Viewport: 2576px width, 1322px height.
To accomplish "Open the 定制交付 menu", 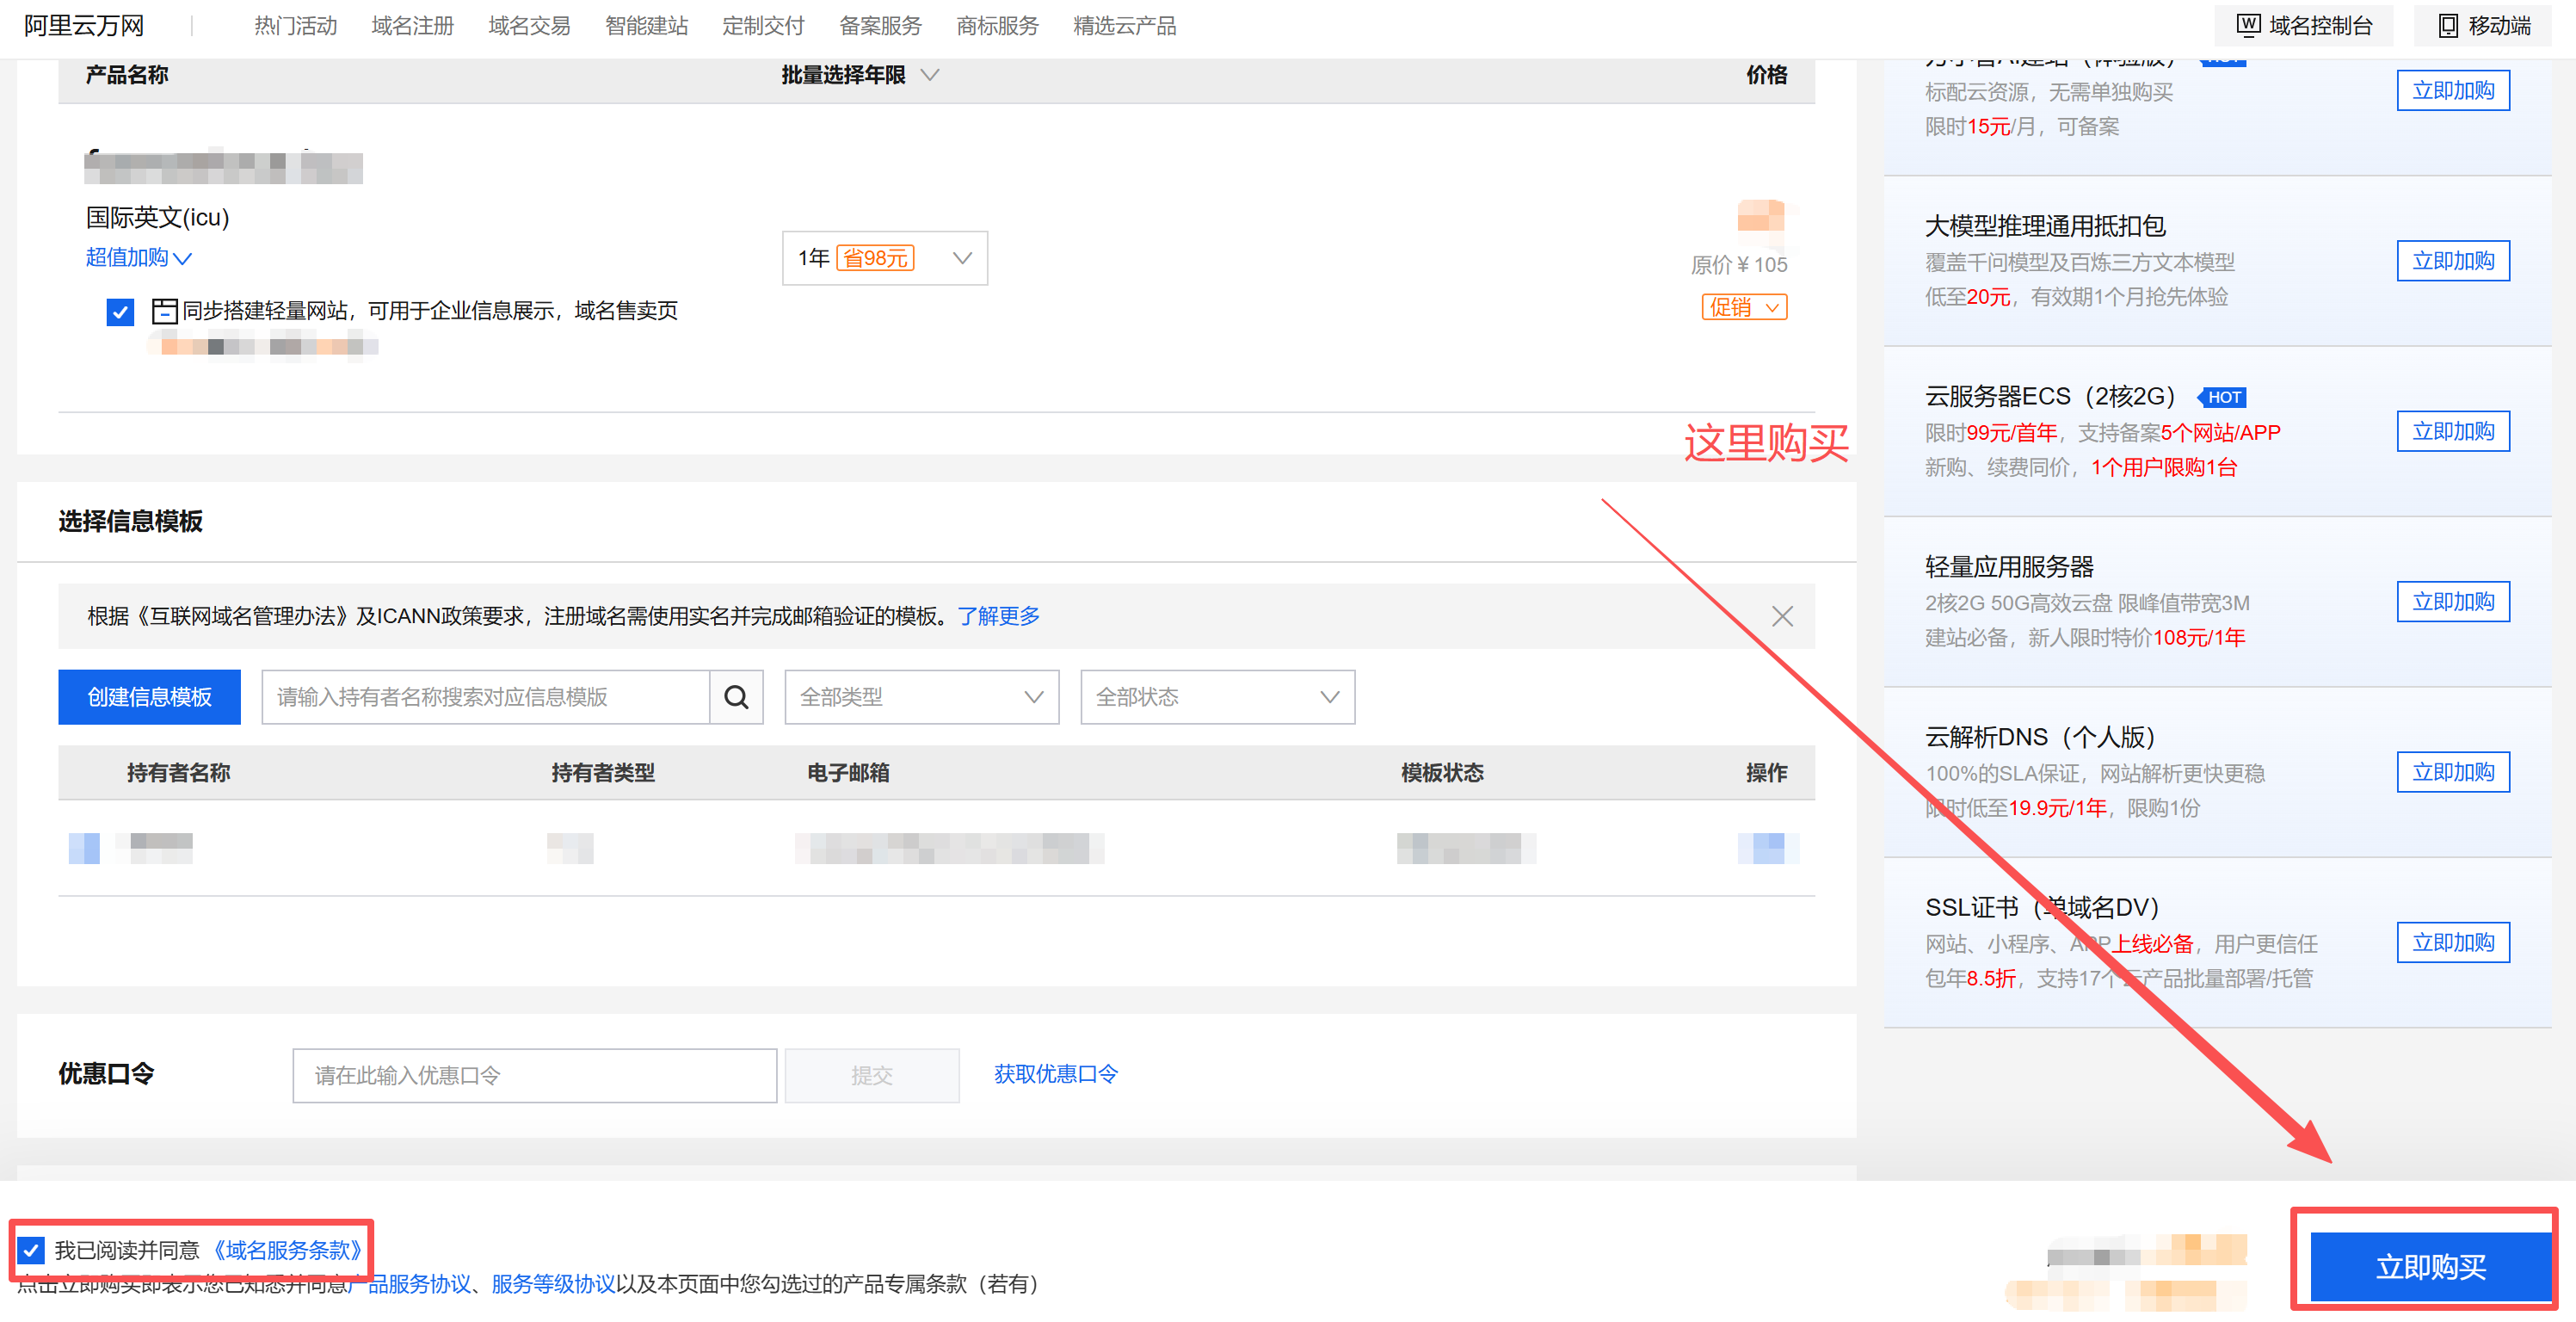I will click(763, 26).
